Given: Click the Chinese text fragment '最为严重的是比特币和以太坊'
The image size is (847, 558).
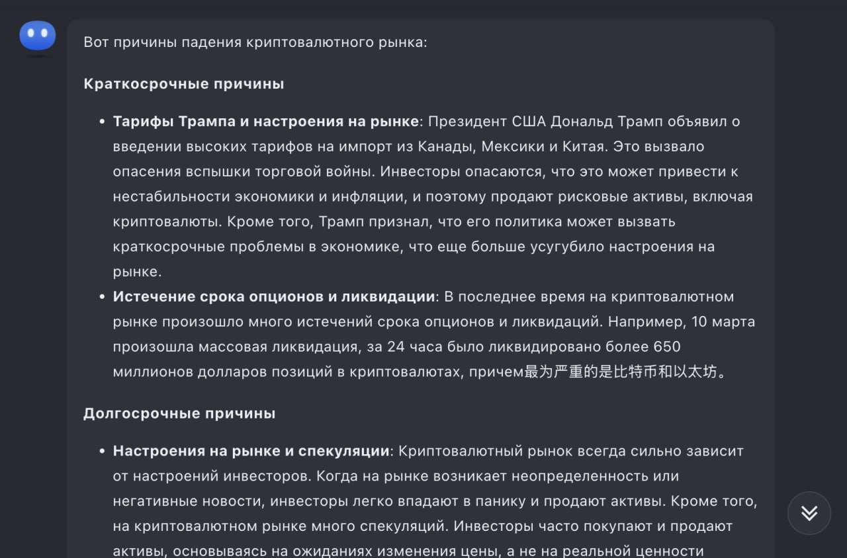Looking at the screenshot, I should pos(621,372).
